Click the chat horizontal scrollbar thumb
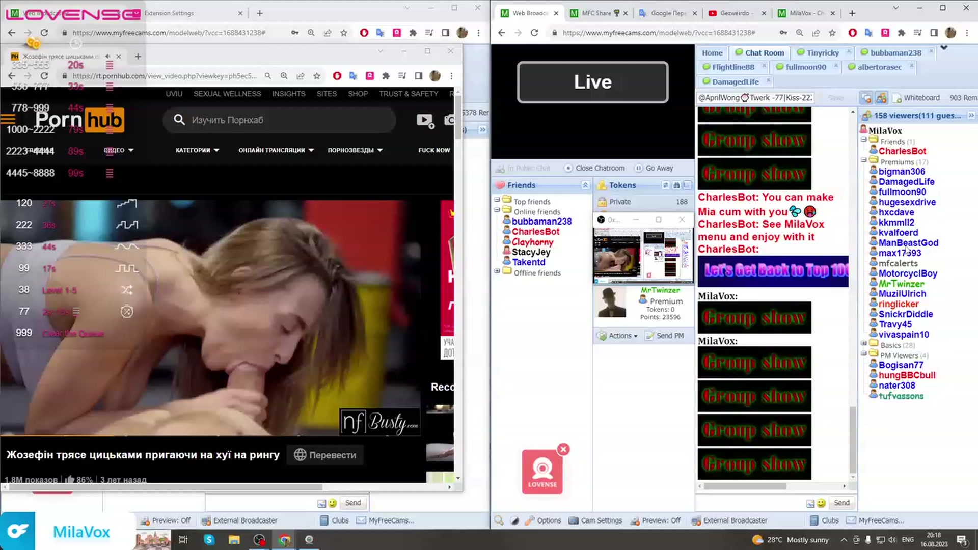Screen dimensions: 978x550 point(745,486)
